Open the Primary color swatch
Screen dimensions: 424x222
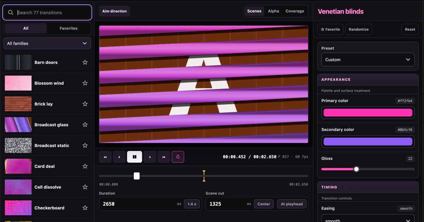tap(368, 113)
